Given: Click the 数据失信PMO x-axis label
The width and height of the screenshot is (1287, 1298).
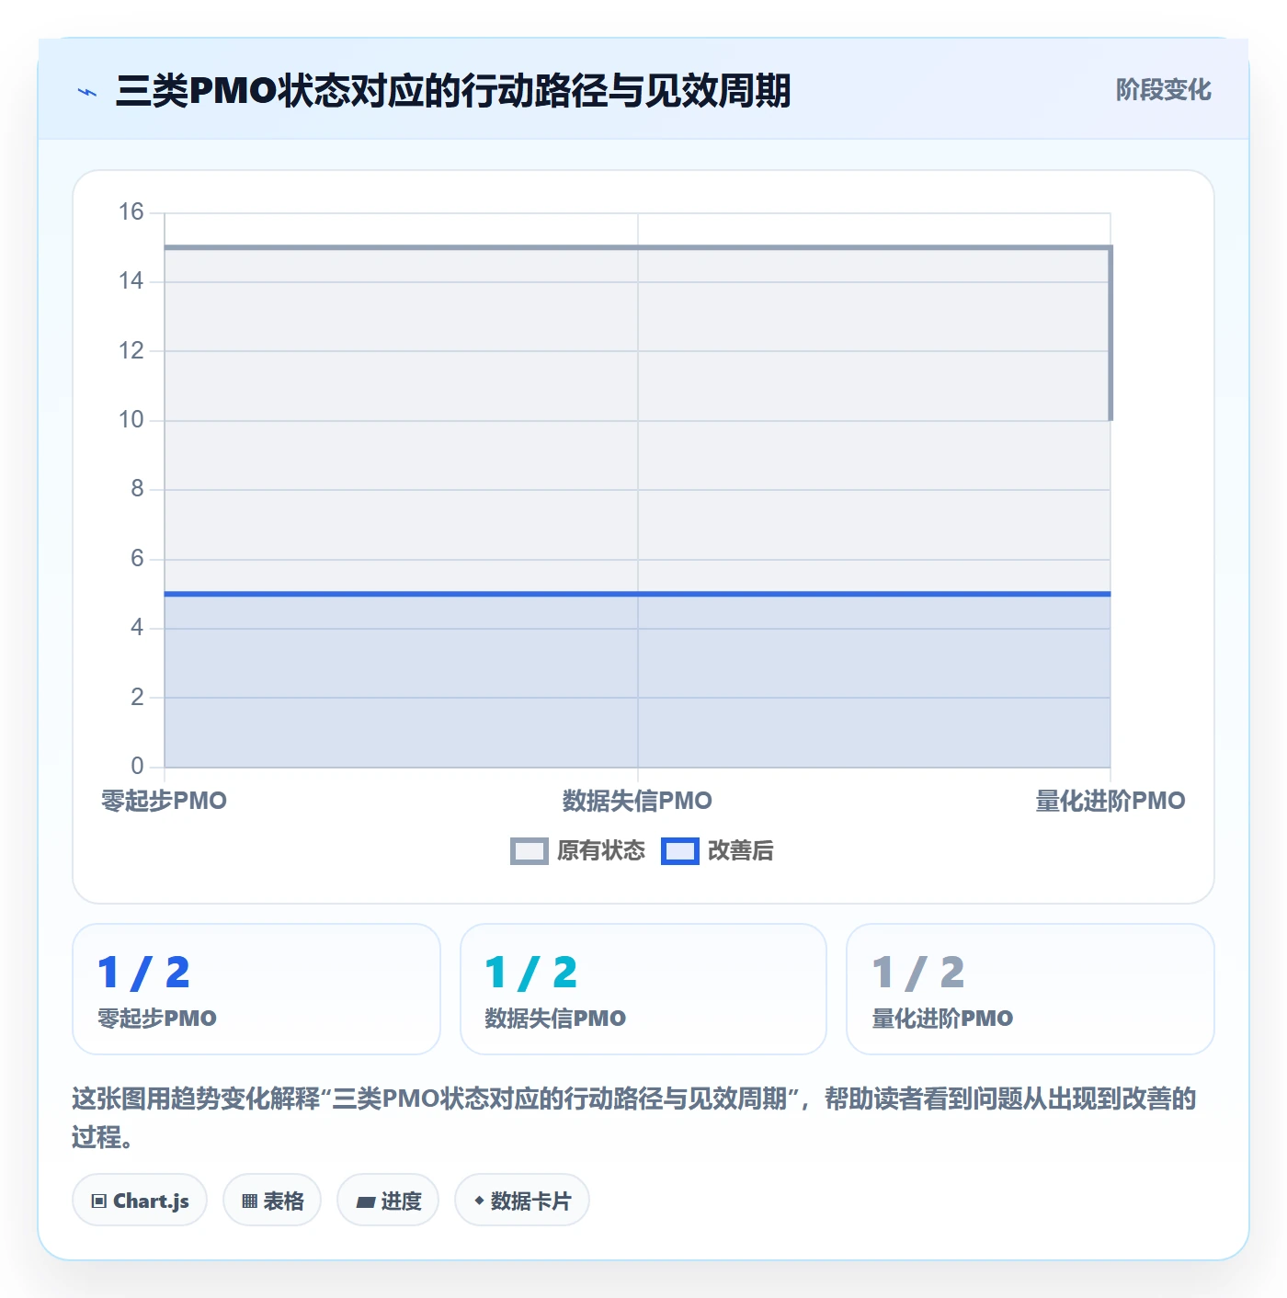Looking at the screenshot, I should [x=637, y=801].
